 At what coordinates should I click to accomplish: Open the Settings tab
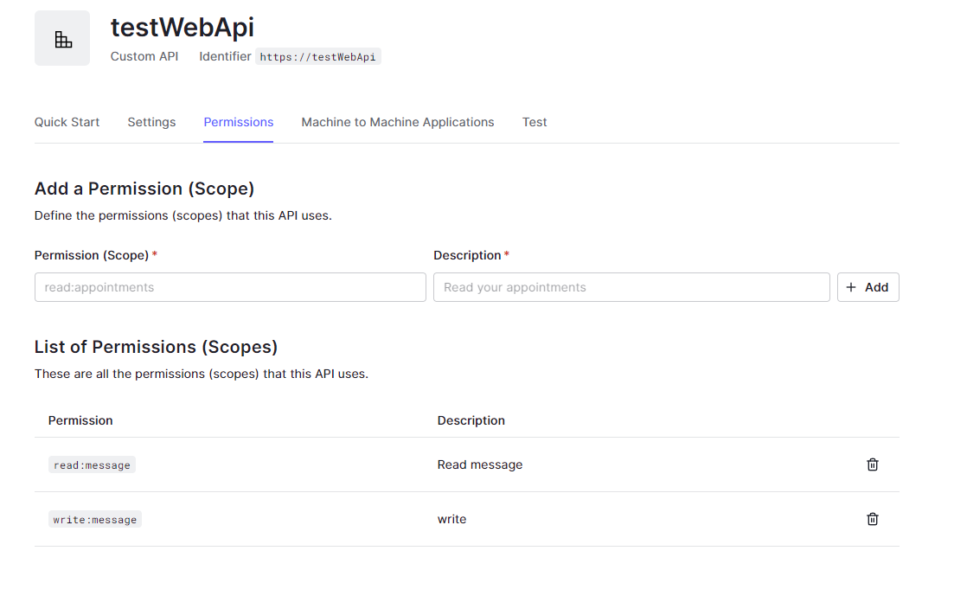point(151,122)
